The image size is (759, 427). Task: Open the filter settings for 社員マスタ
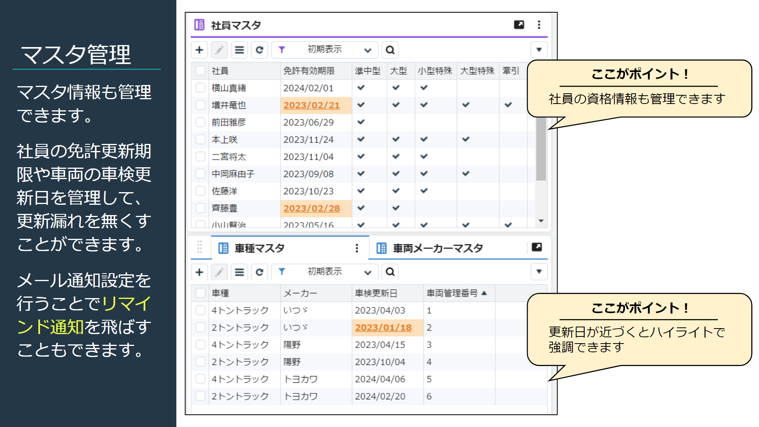[281, 50]
